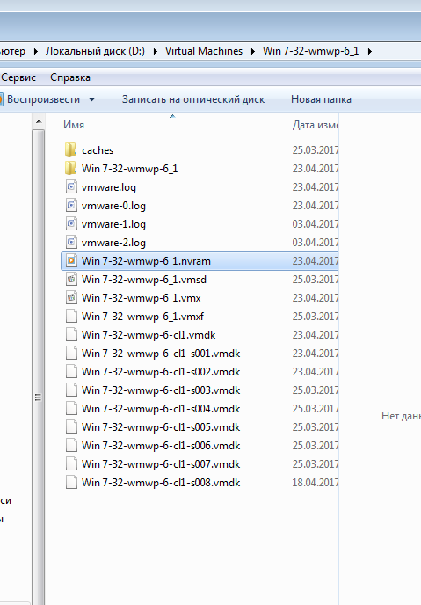421x605 pixels.
Task: Select Win 7-32-wmwp-6-cl1-s001.vmdk name
Action: 161,354
